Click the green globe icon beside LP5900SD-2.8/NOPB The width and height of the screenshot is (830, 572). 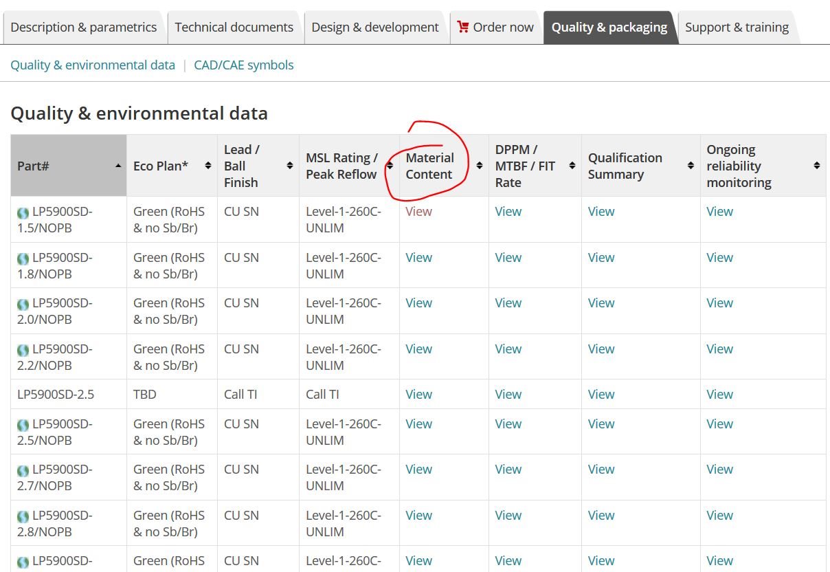tap(23, 517)
